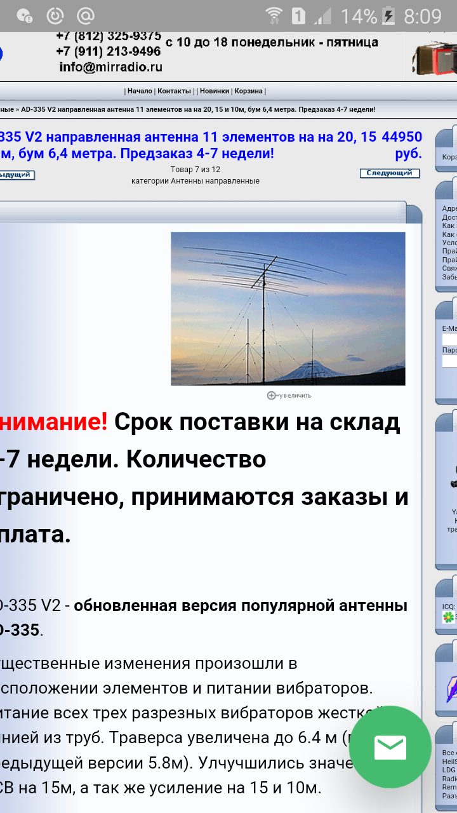457x813 pixels.
Task: Click the info@mirradio.ru email address
Action: pyautogui.click(x=110, y=67)
